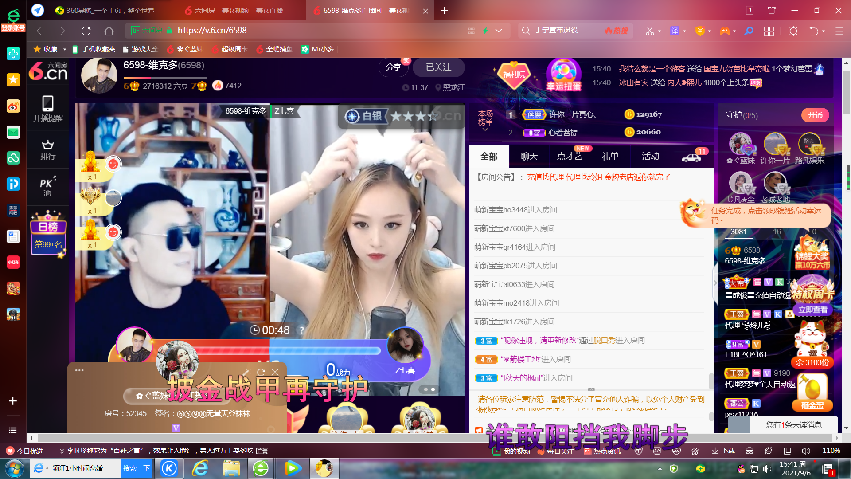Open the extensions grid icon
The width and height of the screenshot is (851, 479).
769,31
